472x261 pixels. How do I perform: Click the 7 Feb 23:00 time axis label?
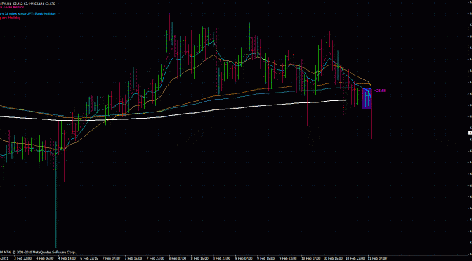coord(156,258)
